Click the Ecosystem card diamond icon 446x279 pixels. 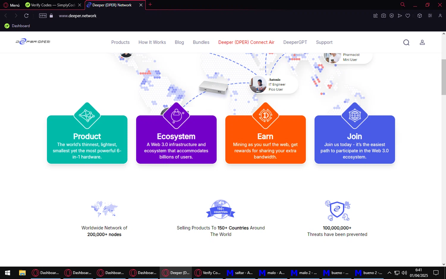176,116
